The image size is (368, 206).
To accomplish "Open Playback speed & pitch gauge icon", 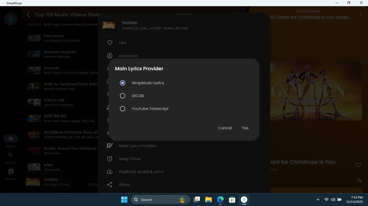I will coord(110,172).
